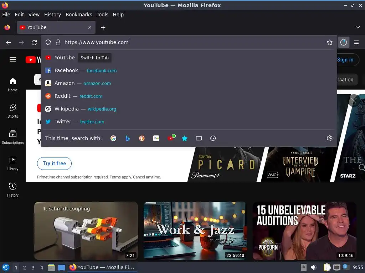Viewport: 365px width, 273px height.
Task: Reload the current page
Action: click(34, 43)
